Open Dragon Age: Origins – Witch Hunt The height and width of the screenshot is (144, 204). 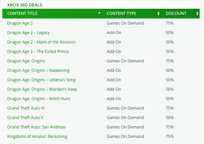(x=38, y=99)
